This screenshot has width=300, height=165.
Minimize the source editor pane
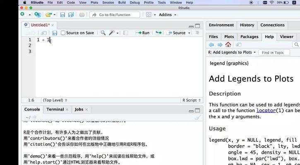(x=191, y=26)
